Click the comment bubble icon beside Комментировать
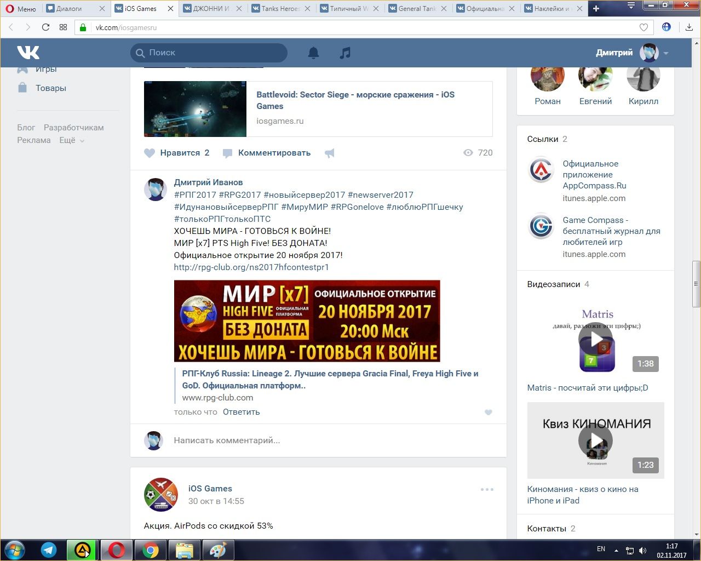 tap(228, 153)
